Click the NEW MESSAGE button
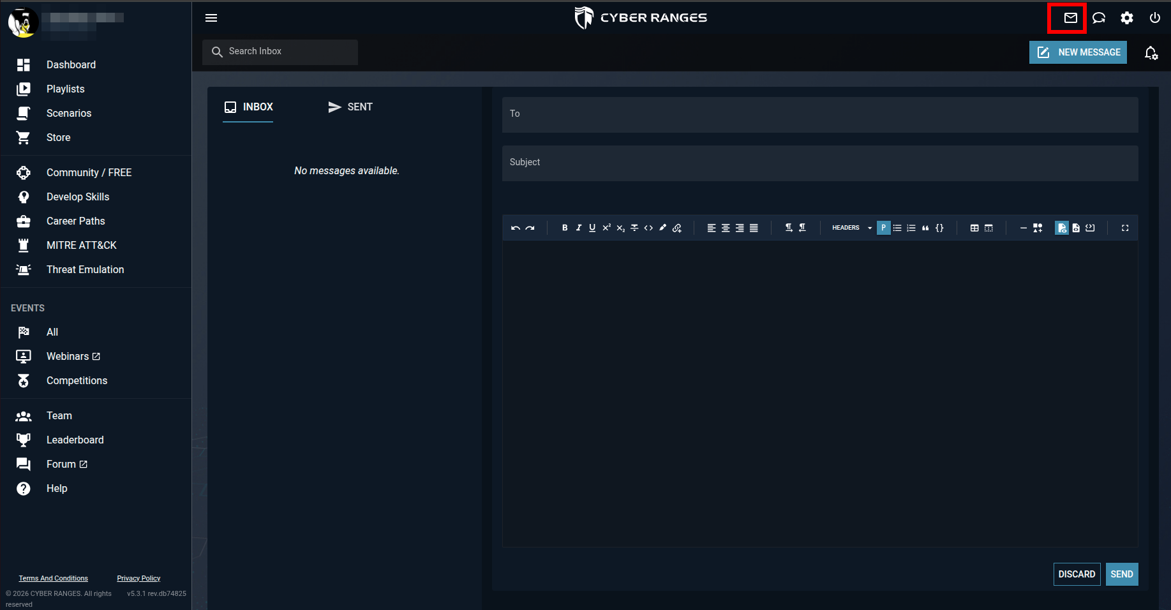 point(1078,52)
